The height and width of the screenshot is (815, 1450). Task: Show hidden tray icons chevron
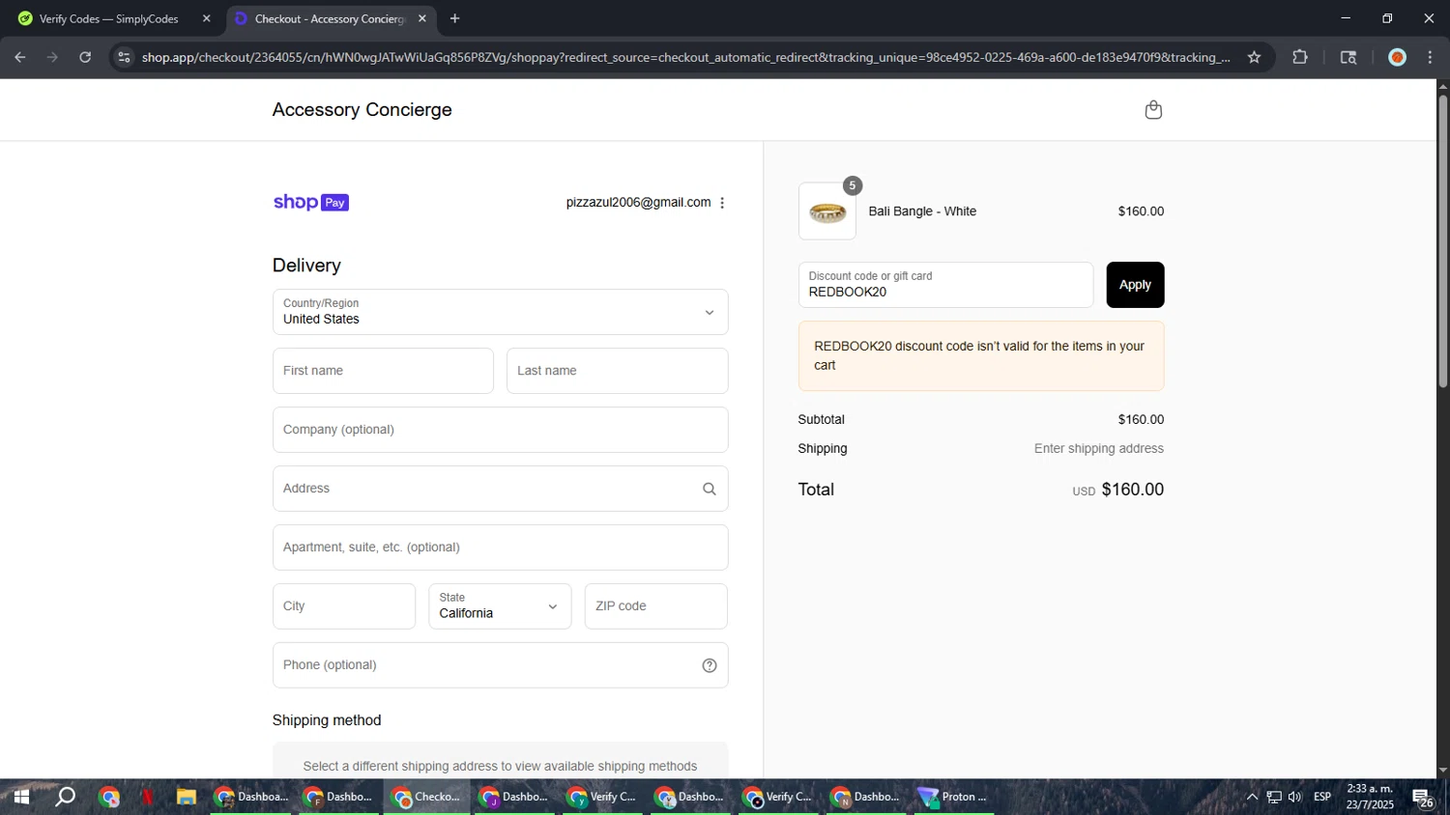[1252, 798]
